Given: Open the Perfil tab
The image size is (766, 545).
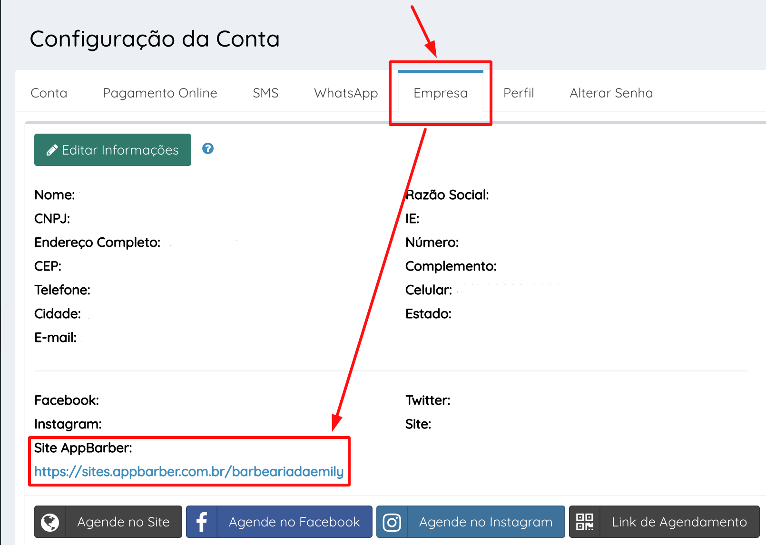Looking at the screenshot, I should coord(519,93).
